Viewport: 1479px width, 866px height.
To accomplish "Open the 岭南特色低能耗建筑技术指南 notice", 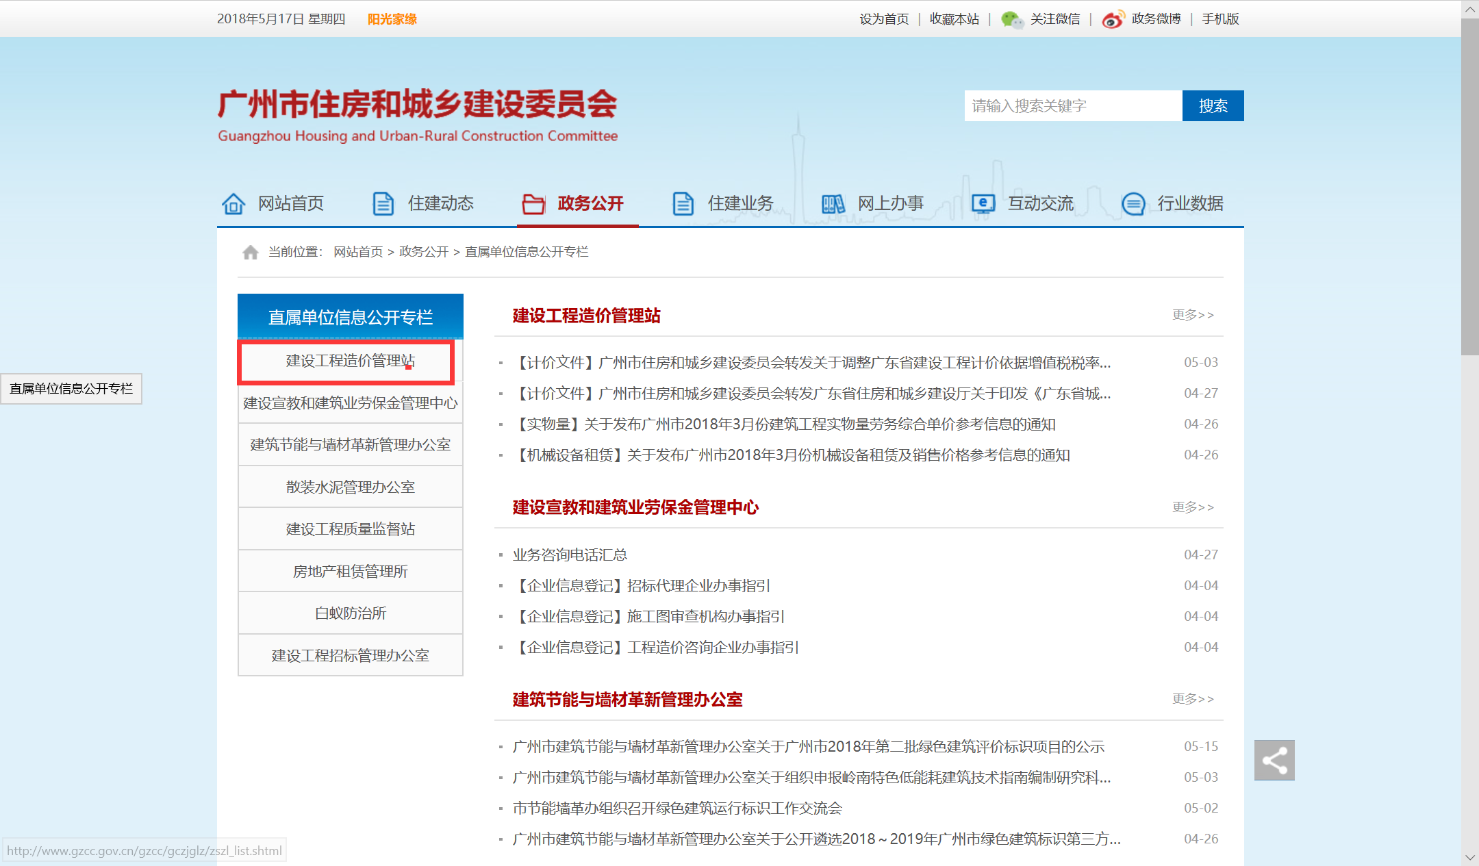I will [812, 778].
